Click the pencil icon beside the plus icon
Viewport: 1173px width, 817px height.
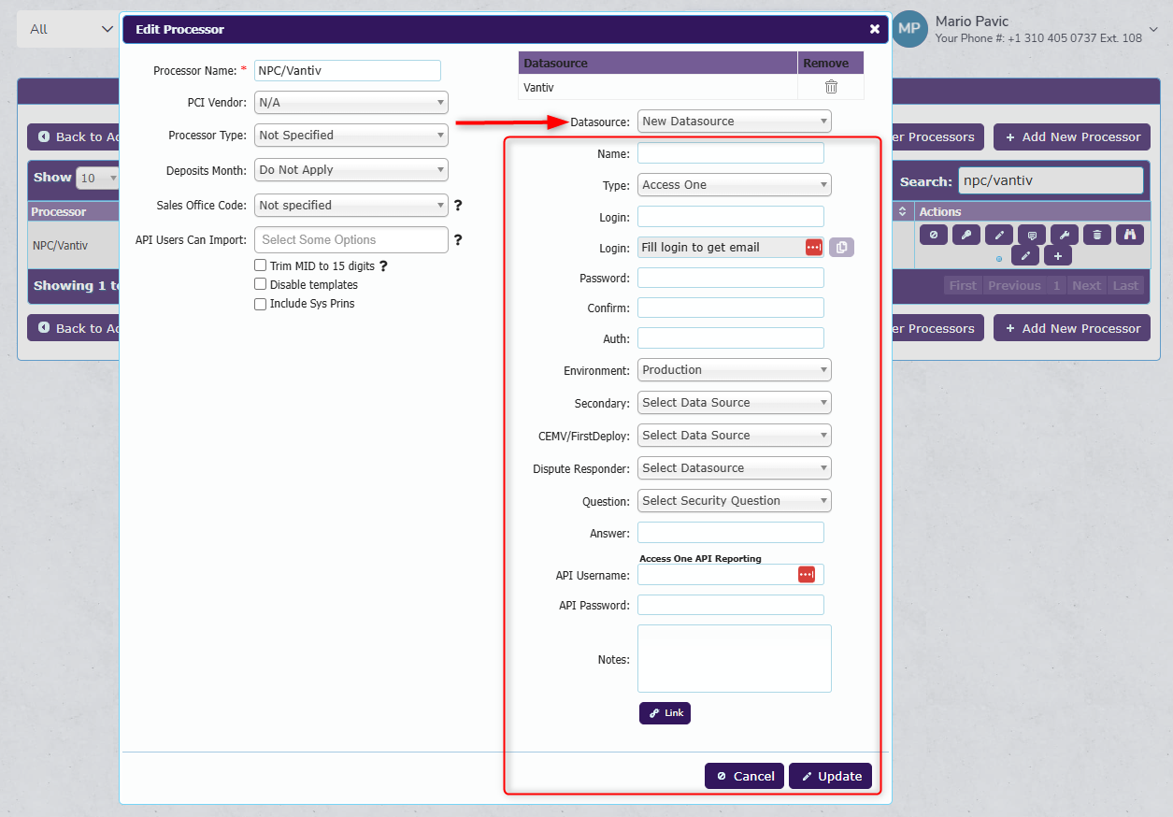(x=1025, y=255)
